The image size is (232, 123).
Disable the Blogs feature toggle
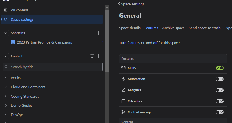tap(219, 68)
